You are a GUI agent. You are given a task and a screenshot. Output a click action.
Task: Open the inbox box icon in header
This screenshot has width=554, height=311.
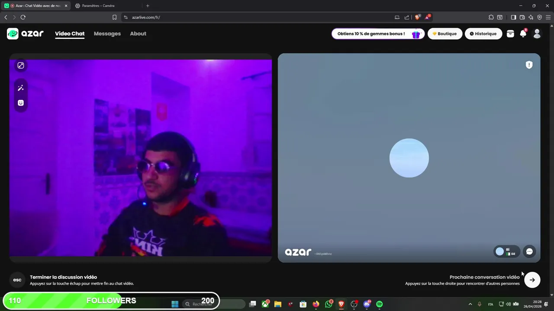[x=510, y=34]
